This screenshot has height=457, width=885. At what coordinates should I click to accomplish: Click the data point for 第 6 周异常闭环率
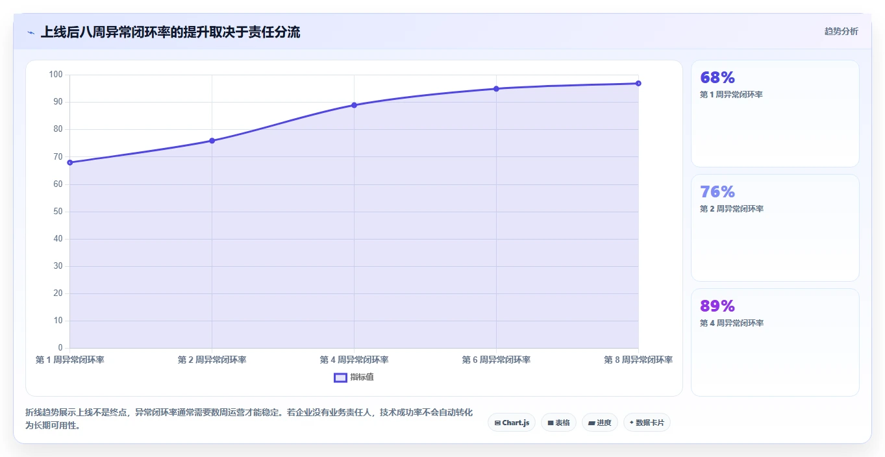[x=496, y=88]
